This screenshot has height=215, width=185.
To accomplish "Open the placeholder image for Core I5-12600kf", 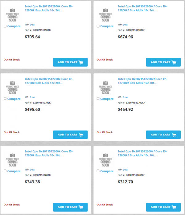I will pos(105,159).
